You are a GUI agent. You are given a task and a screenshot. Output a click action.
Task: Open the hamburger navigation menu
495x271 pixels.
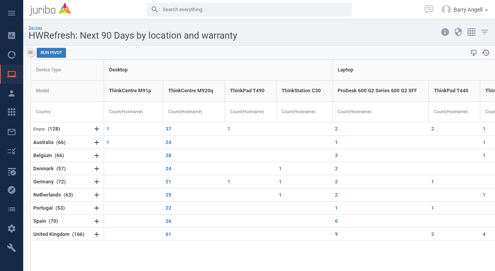click(x=12, y=13)
